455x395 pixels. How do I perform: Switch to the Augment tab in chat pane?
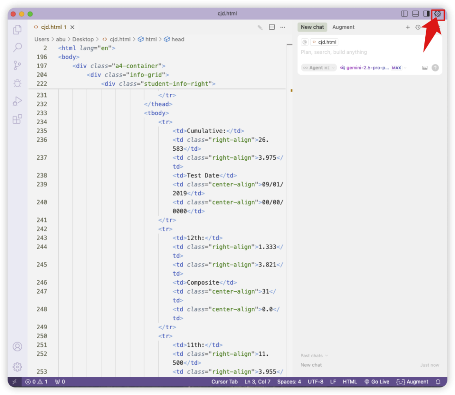point(343,27)
